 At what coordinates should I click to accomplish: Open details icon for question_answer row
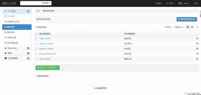click(x=197, y=49)
